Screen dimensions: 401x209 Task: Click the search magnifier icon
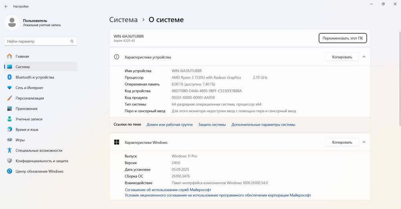(72, 41)
